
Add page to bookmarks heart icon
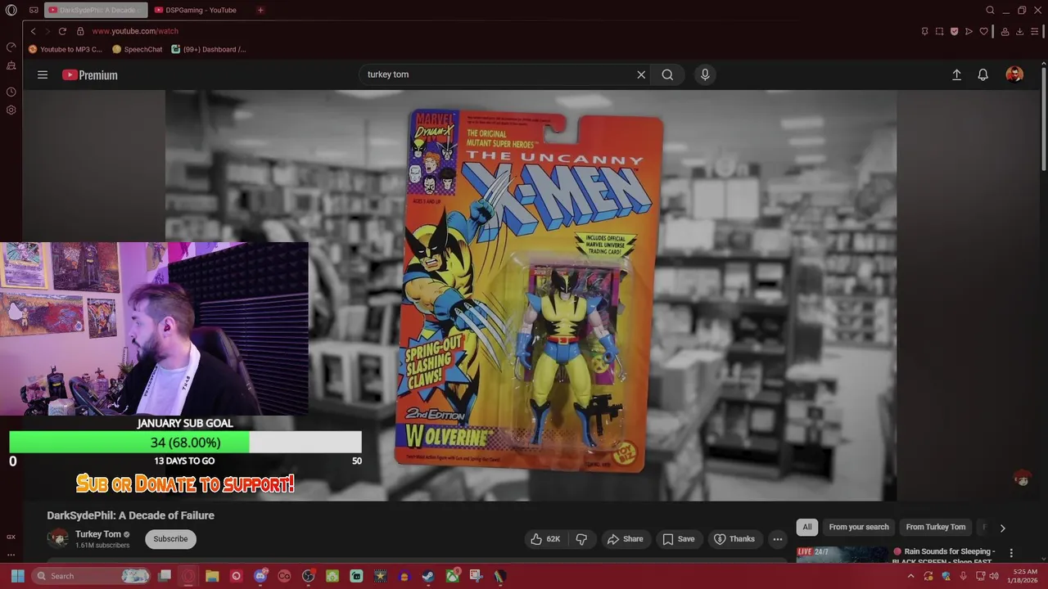click(983, 31)
